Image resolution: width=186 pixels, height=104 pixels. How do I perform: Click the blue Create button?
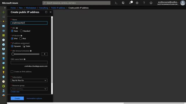(17, 98)
